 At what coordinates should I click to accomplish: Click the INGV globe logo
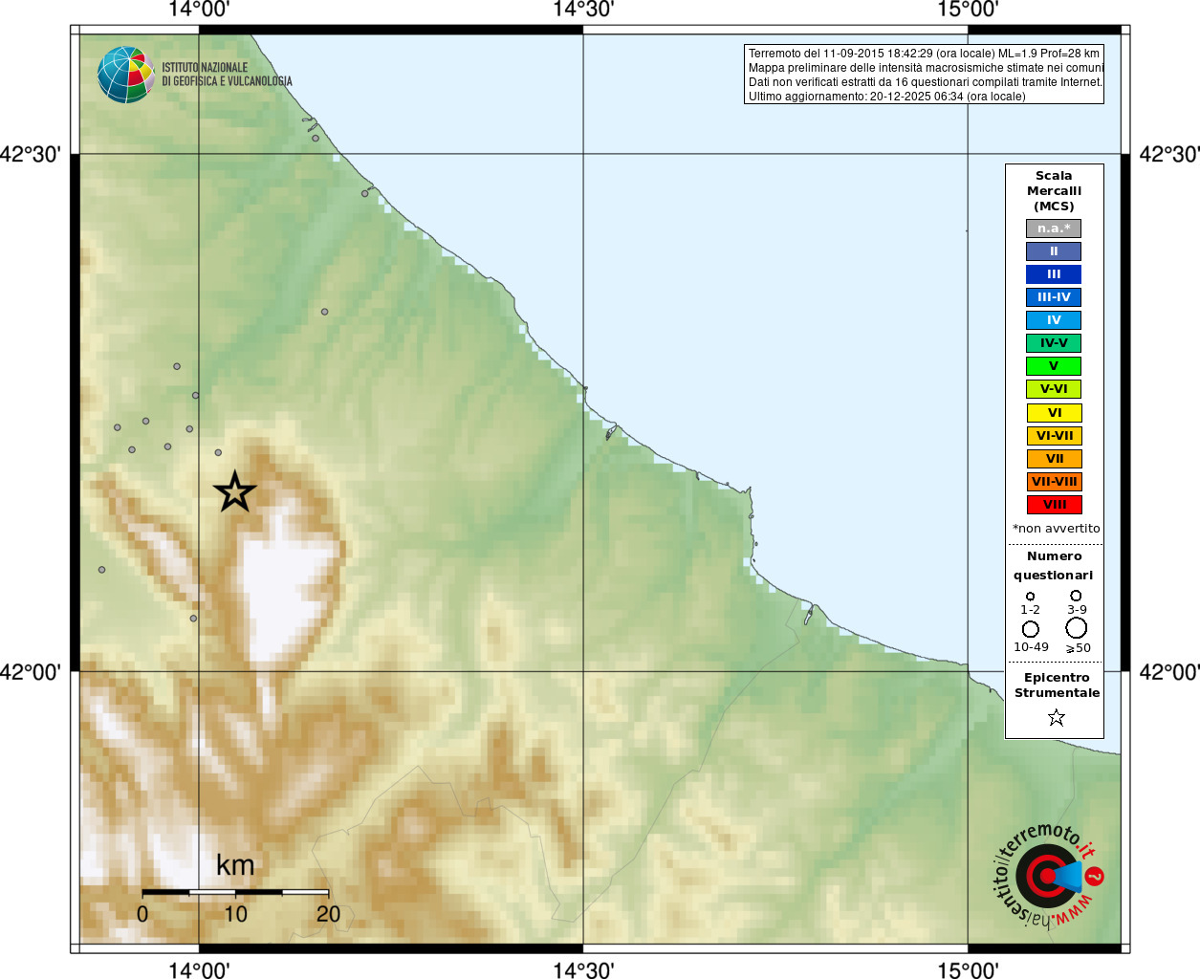coord(125,75)
